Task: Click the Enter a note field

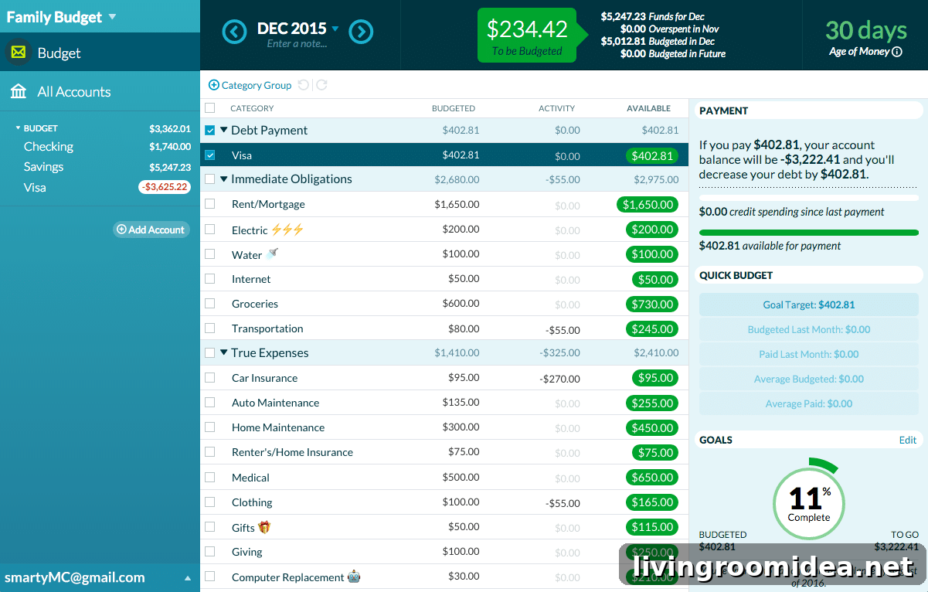Action: click(x=297, y=44)
